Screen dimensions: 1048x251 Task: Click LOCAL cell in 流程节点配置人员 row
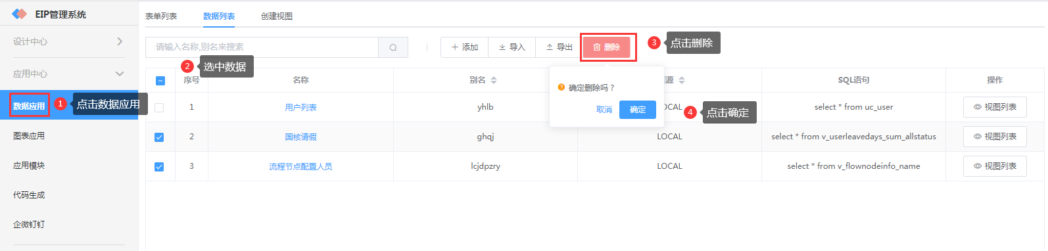pyautogui.click(x=669, y=166)
